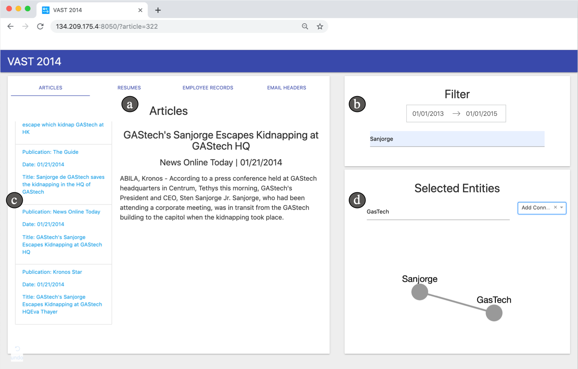Click the 'News Online Today | 01/21/2014' byline

click(221, 162)
